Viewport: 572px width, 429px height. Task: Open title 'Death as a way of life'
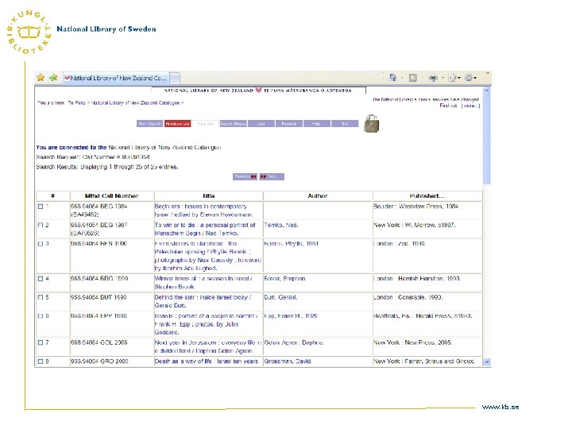coord(207,361)
